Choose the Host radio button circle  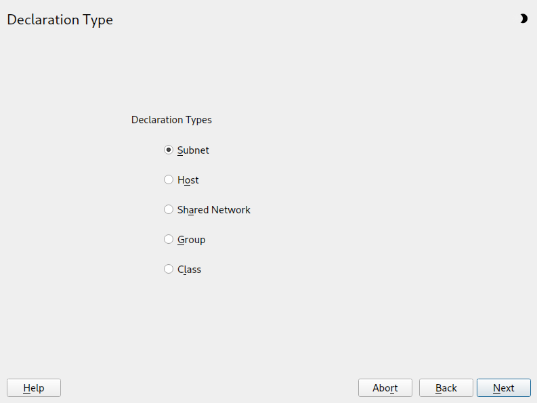pyautogui.click(x=169, y=180)
